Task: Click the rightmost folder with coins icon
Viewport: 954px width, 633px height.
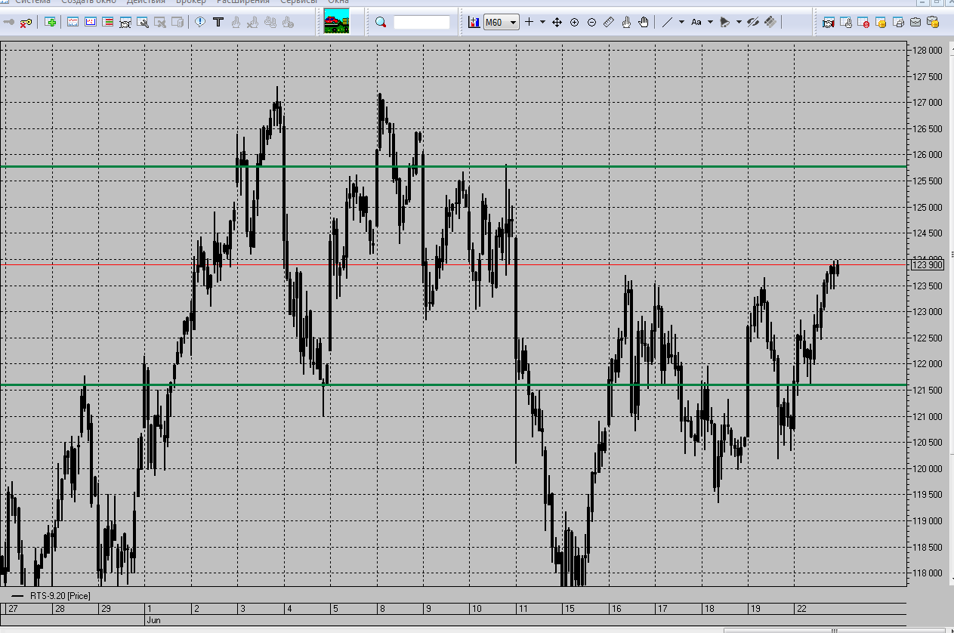Action: click(x=933, y=22)
